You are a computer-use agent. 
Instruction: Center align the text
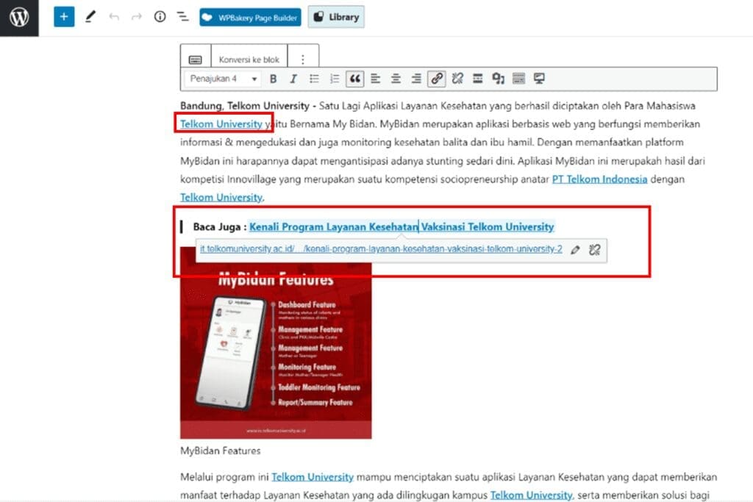point(396,79)
